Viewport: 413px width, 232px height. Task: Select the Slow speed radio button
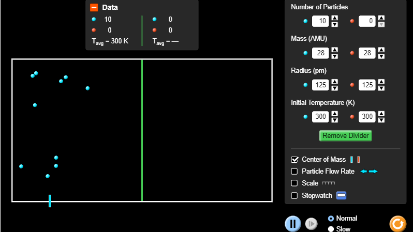coord(331,229)
